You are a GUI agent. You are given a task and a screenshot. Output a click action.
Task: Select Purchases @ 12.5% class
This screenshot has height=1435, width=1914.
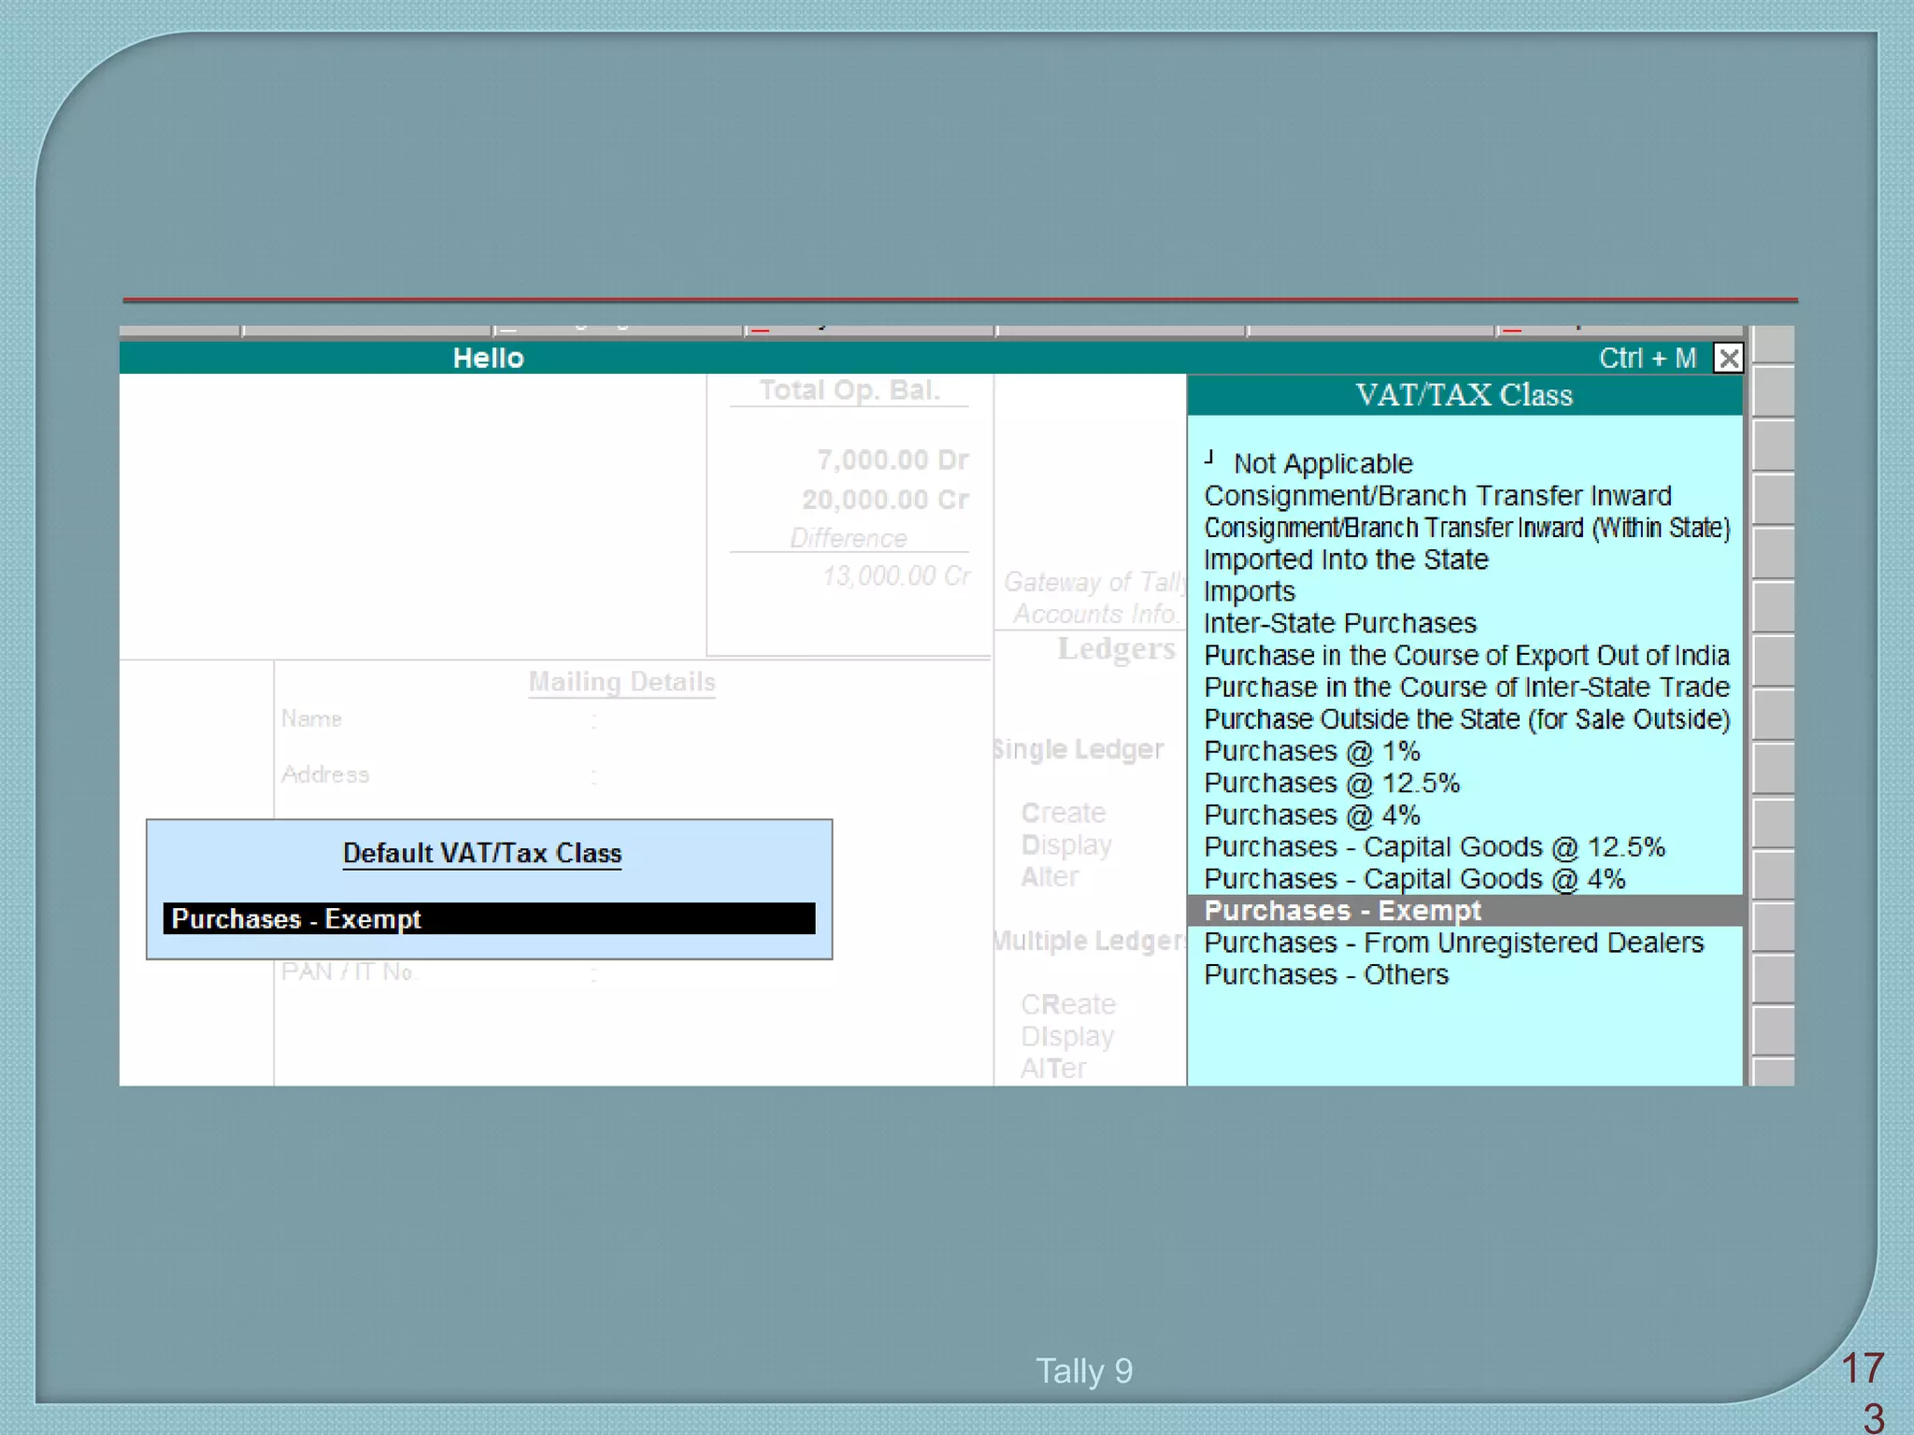pos(1331,783)
